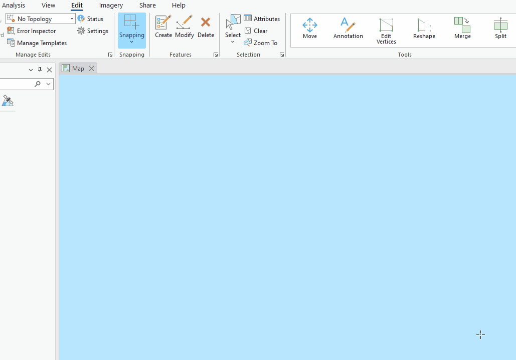Switch to the Imagery ribbon tab
The image size is (516, 360).
[x=110, y=5]
